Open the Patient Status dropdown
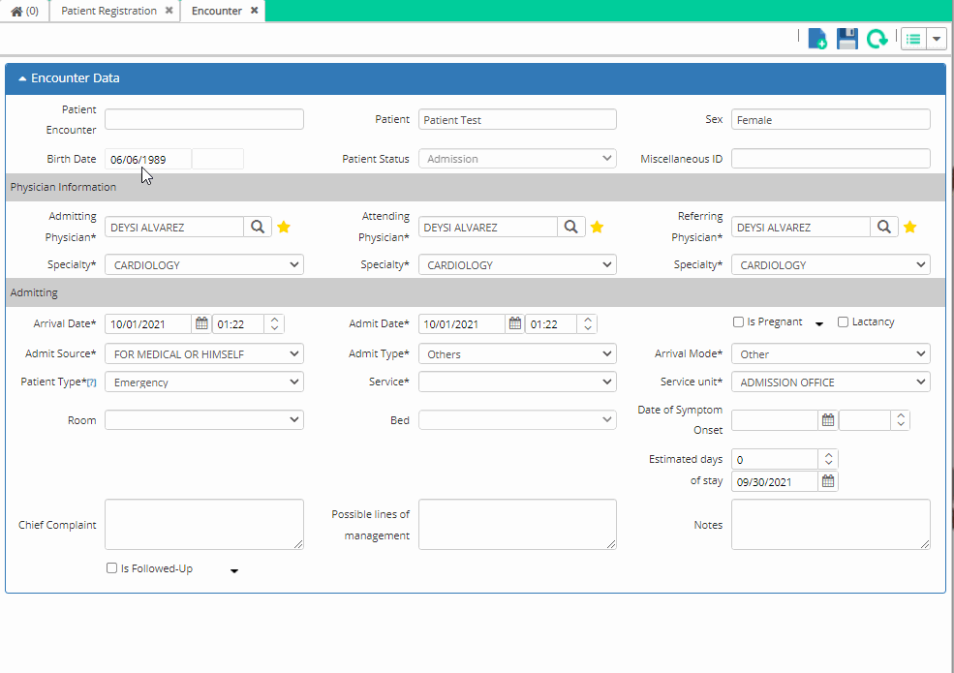The width and height of the screenshot is (954, 673). pos(517,158)
